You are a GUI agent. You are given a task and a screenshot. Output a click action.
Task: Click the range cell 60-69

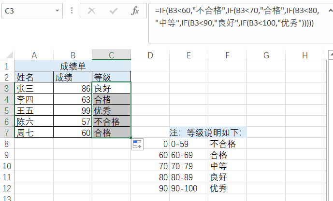[189, 155]
